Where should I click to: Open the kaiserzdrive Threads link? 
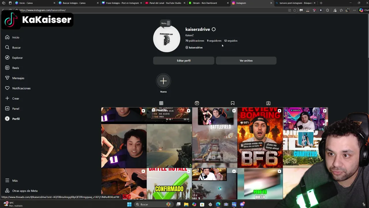pos(194,47)
